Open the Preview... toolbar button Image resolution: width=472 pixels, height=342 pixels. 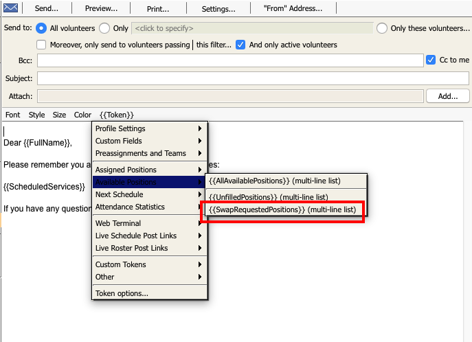pos(101,9)
